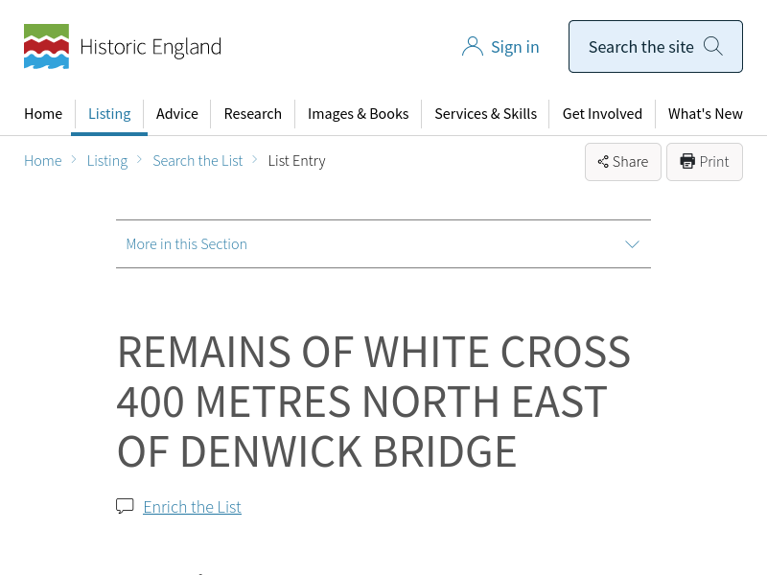Open the Listing navigation tab
The image size is (767, 575).
point(109,114)
